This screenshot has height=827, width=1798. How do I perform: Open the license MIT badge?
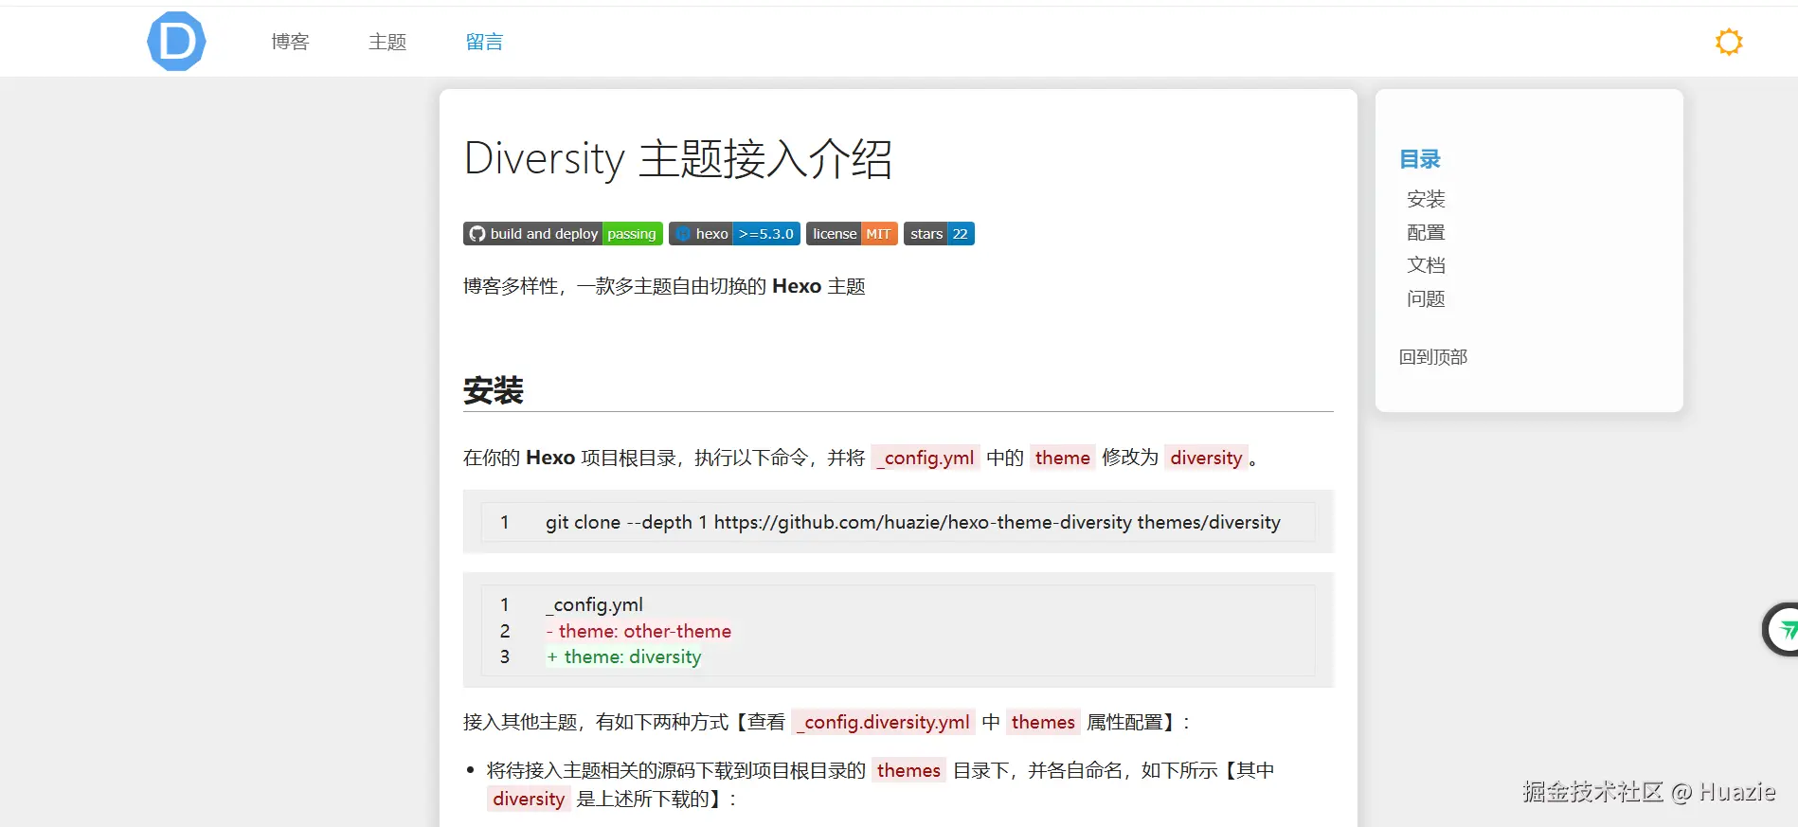tap(852, 234)
